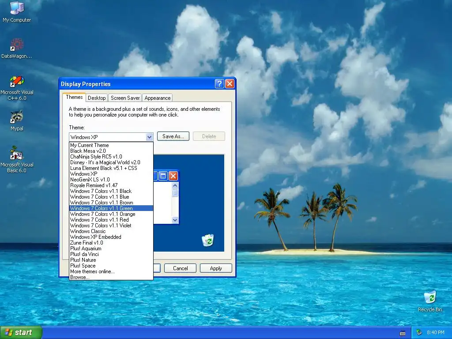The width and height of the screenshot is (452, 339).
Task: Select highlighted Windows 7 Colors v1.1 Green
Action: pos(111,208)
